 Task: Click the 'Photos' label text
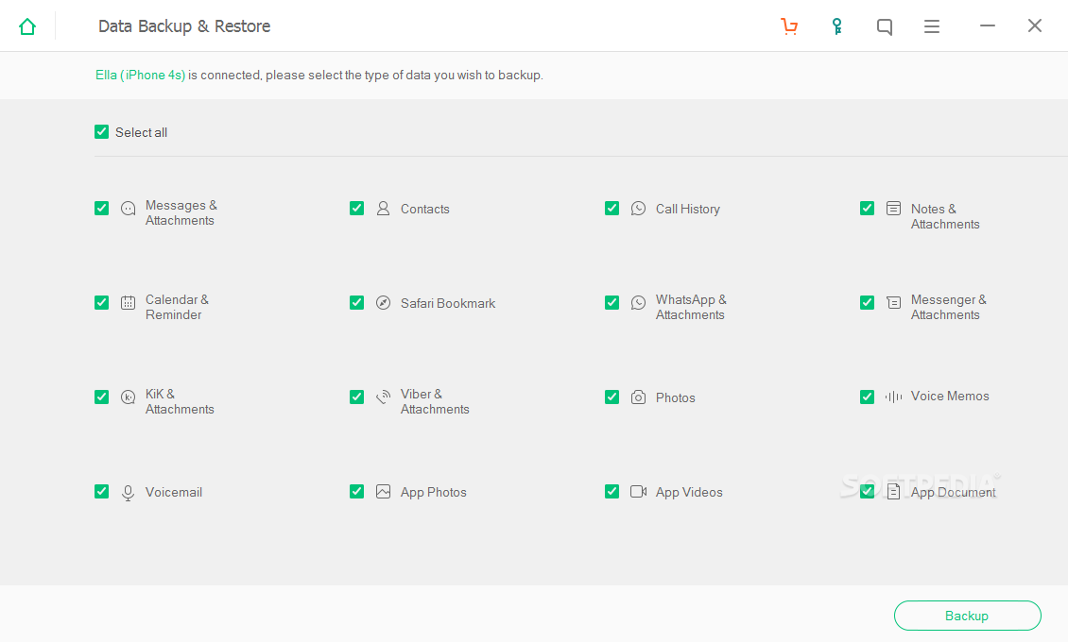676,397
